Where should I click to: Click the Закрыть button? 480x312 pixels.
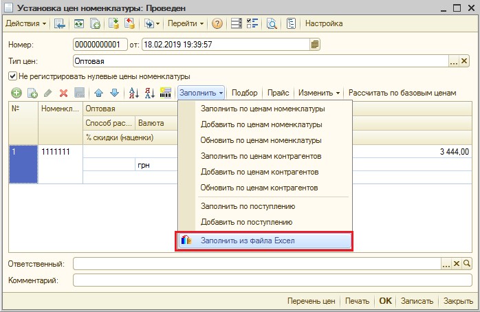pos(458,301)
